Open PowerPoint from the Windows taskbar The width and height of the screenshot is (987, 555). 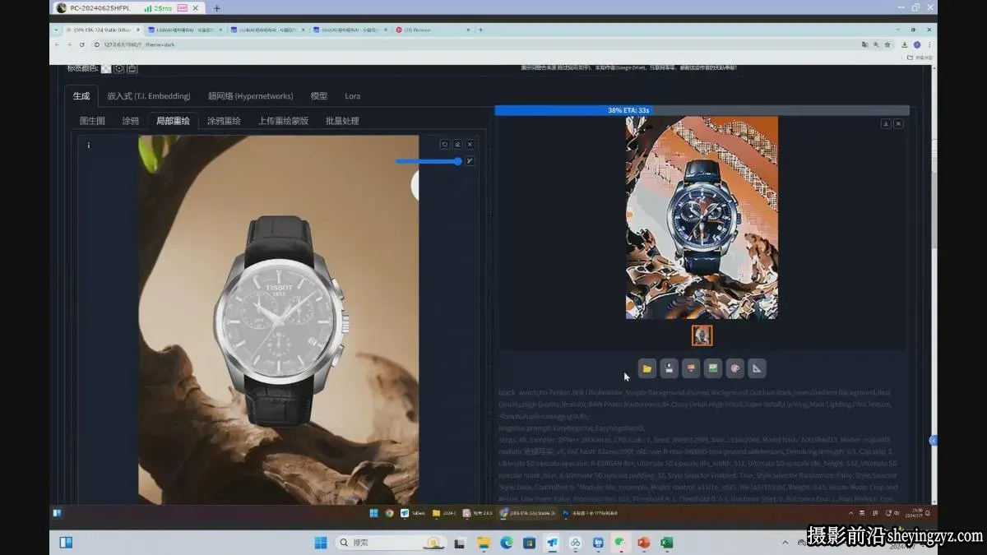(x=644, y=543)
